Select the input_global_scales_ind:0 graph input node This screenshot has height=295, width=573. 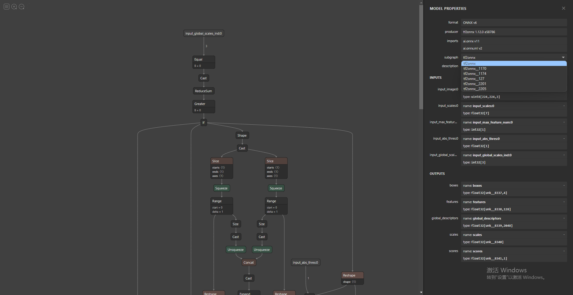click(x=204, y=33)
